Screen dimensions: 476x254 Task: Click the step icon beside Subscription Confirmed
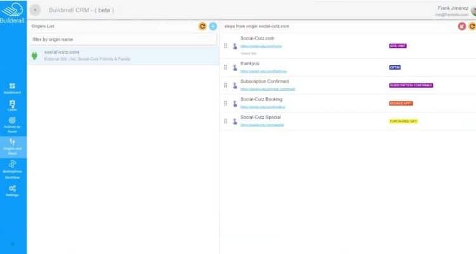coord(235,85)
